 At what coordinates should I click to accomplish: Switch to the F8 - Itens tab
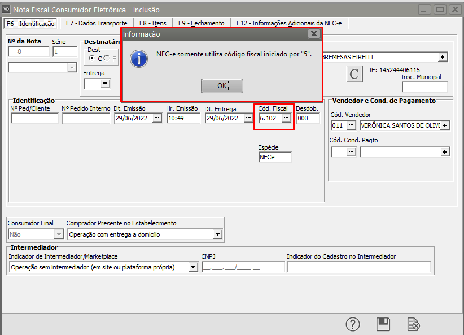click(152, 23)
